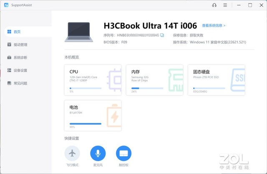This screenshot has height=174, width=267.
Task: Toggle the touchpad (触控板) quick setting
Action: pyautogui.click(x=123, y=153)
